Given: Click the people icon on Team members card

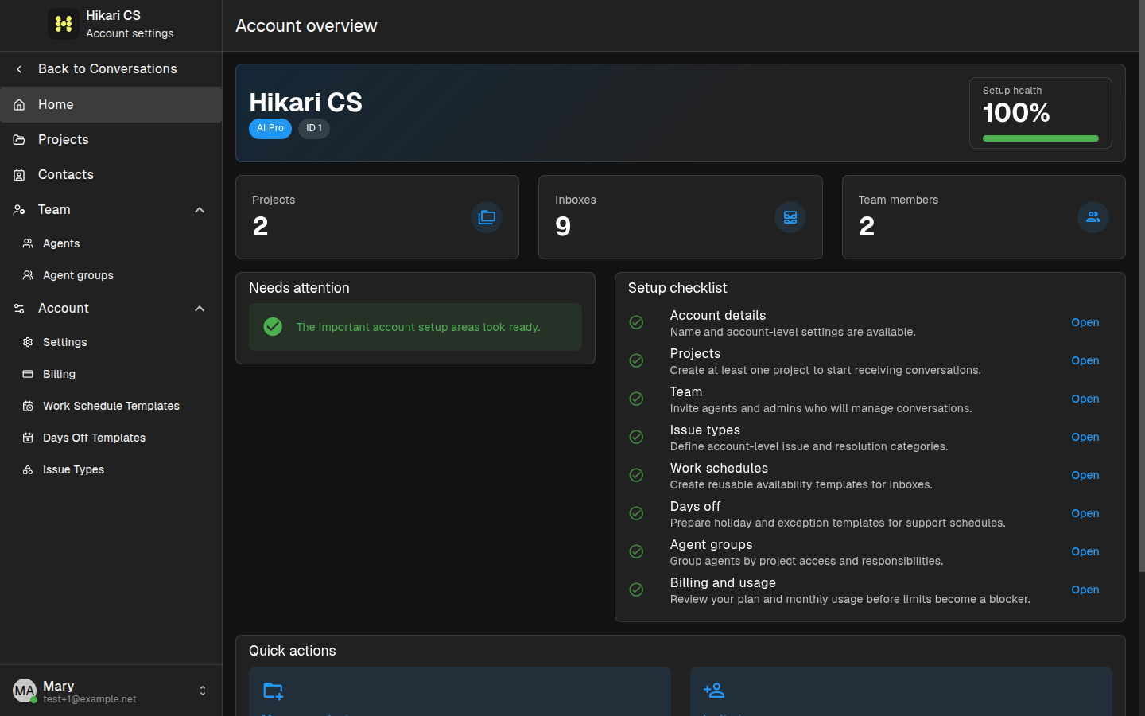Looking at the screenshot, I should pyautogui.click(x=1093, y=217).
